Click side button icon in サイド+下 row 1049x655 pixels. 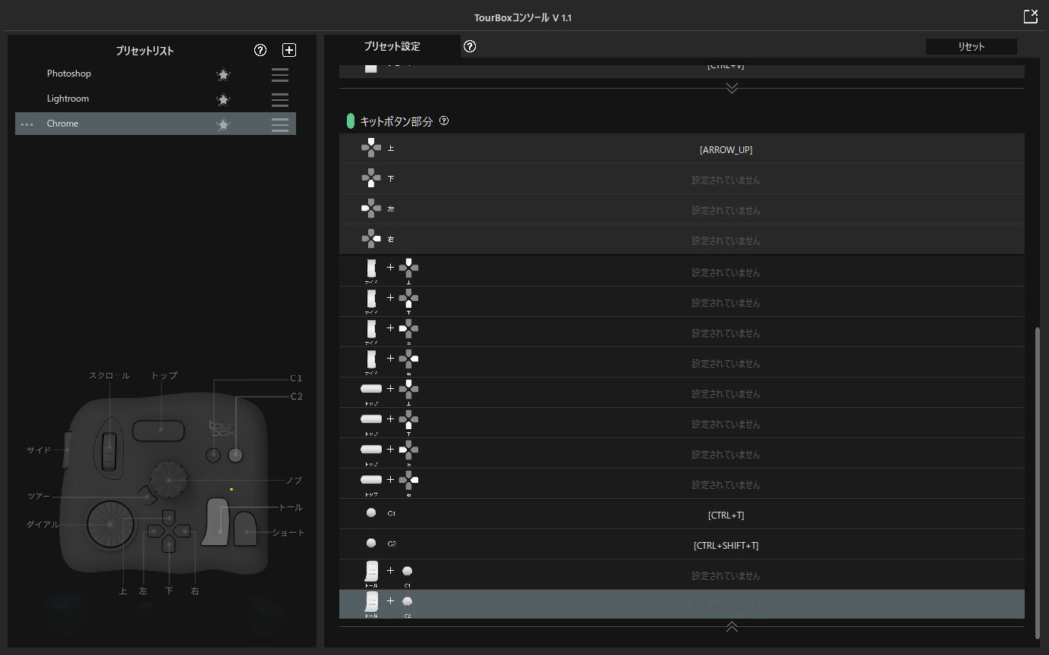click(371, 299)
